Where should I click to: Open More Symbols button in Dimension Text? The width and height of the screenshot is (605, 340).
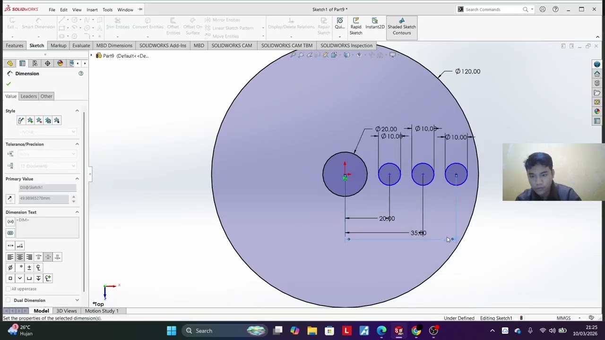click(48, 278)
